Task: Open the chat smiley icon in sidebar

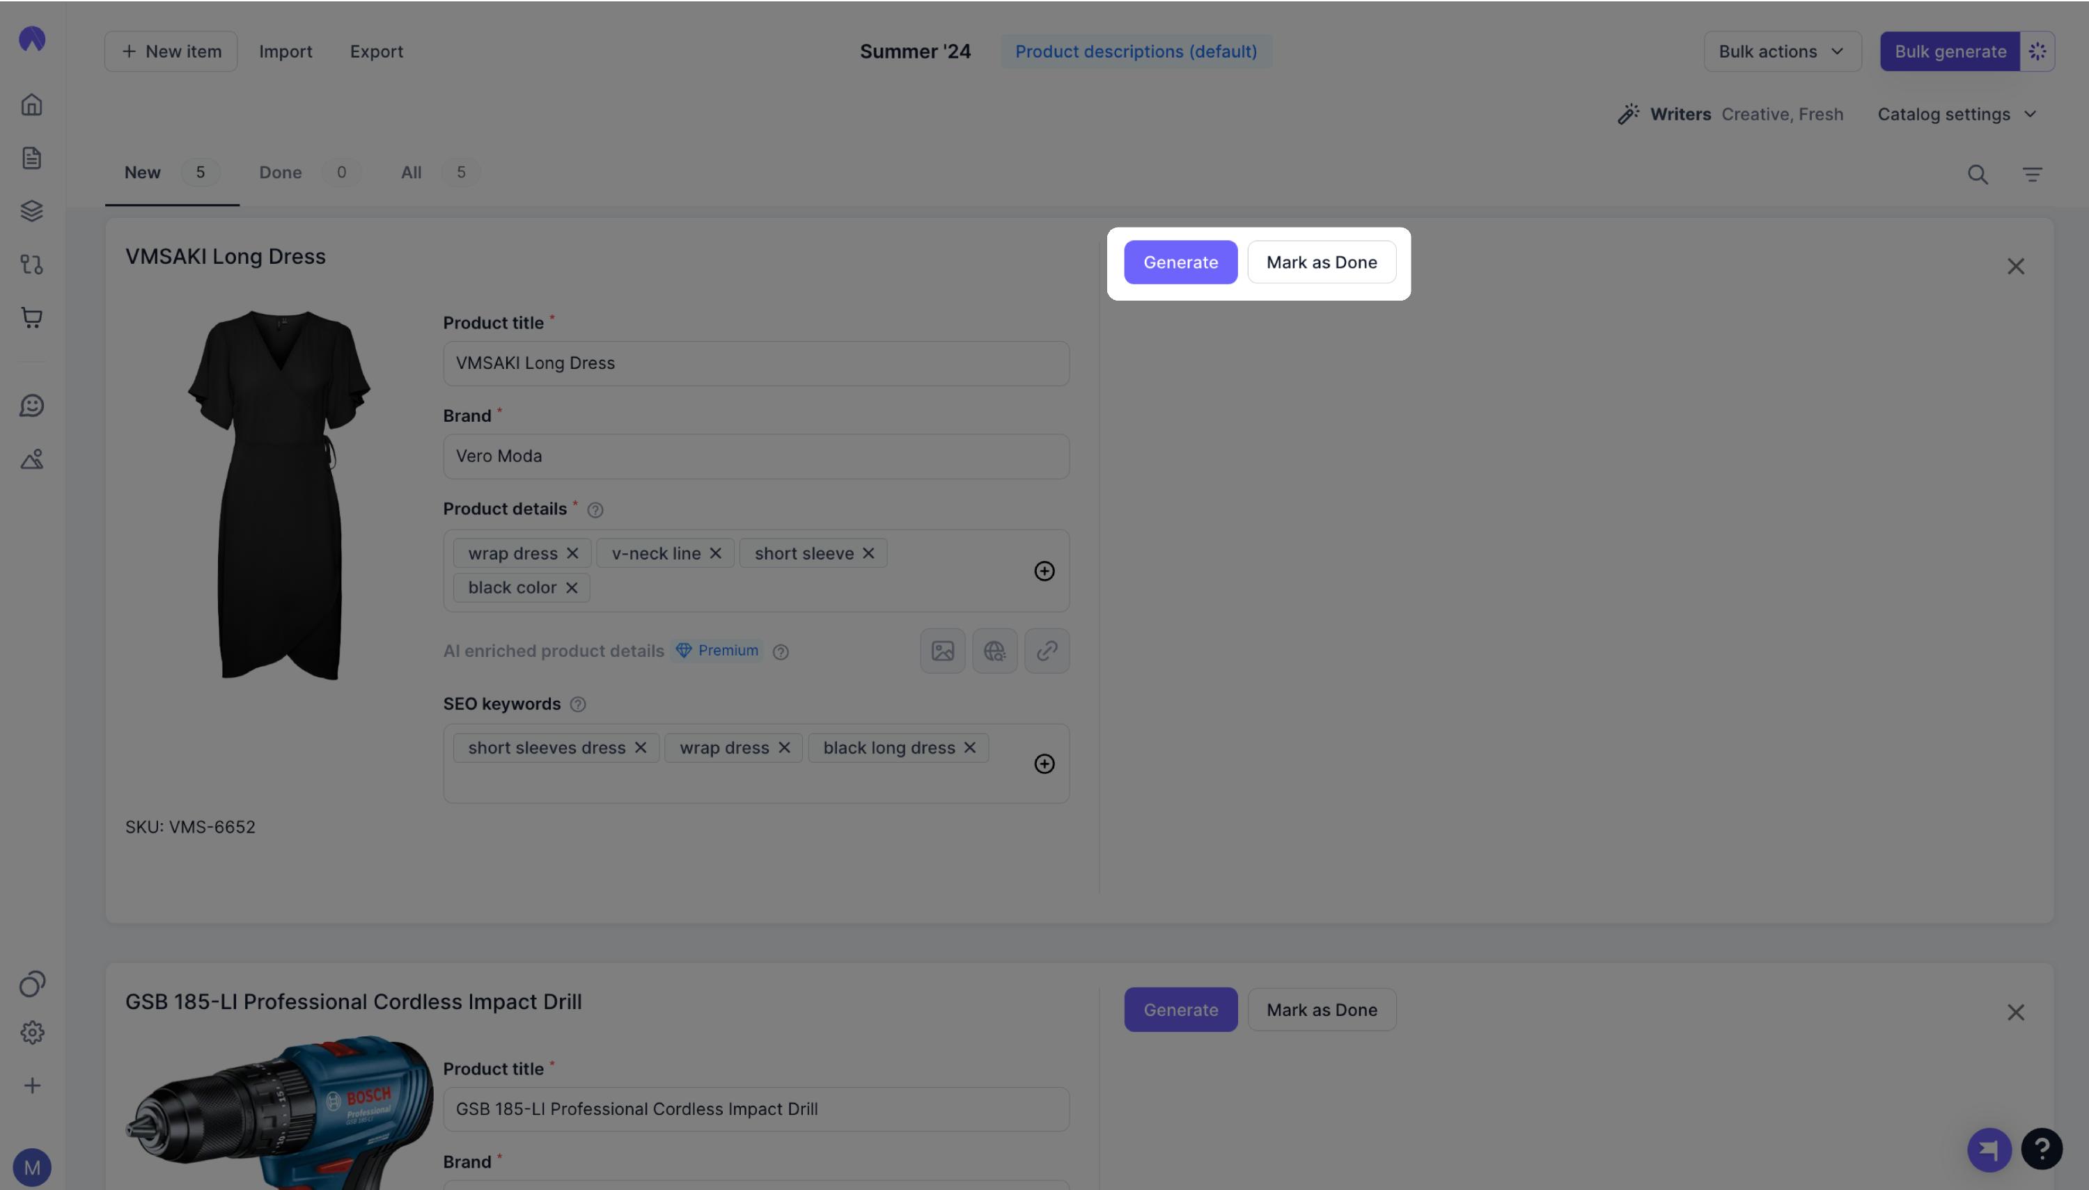Action: pos(32,406)
